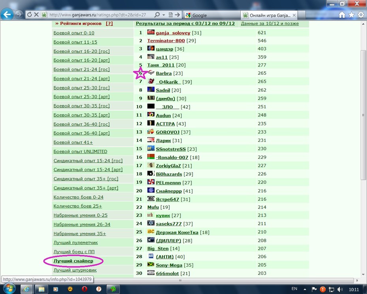Open Internet Explorer from taskbar
Image resolution: width=367 pixels, height=294 pixels.
point(26,289)
